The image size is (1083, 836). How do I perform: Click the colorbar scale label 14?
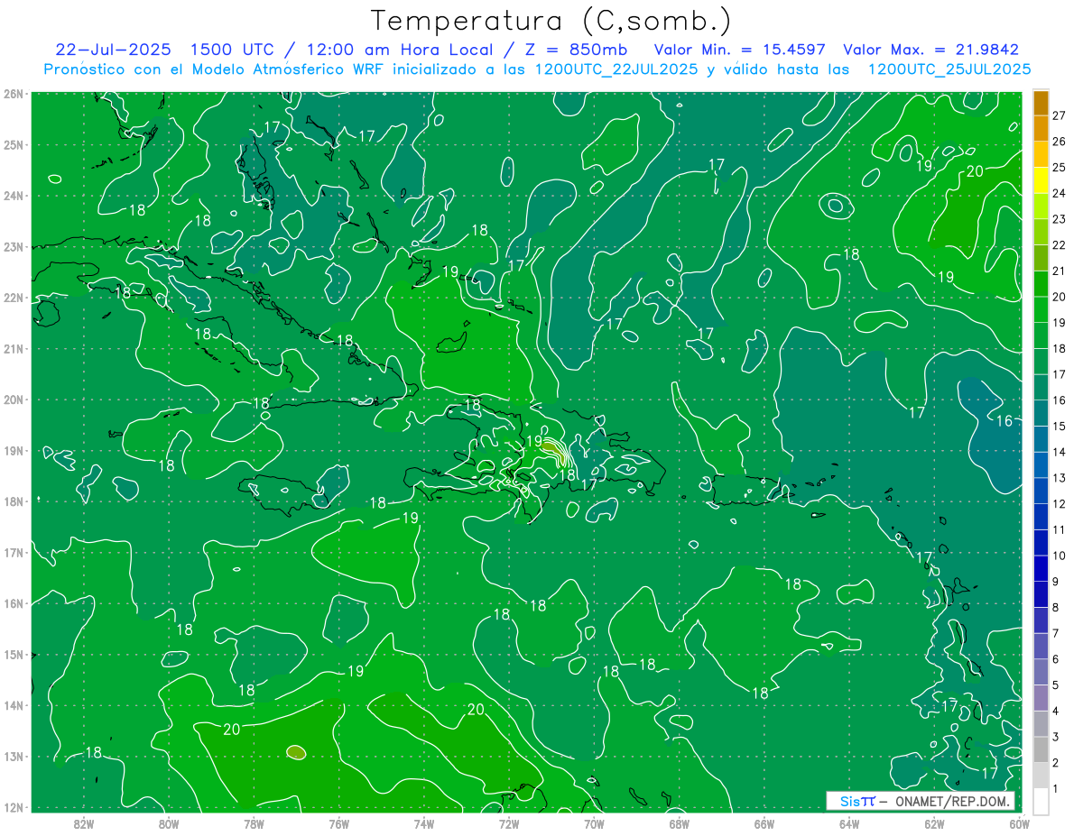[1060, 452]
